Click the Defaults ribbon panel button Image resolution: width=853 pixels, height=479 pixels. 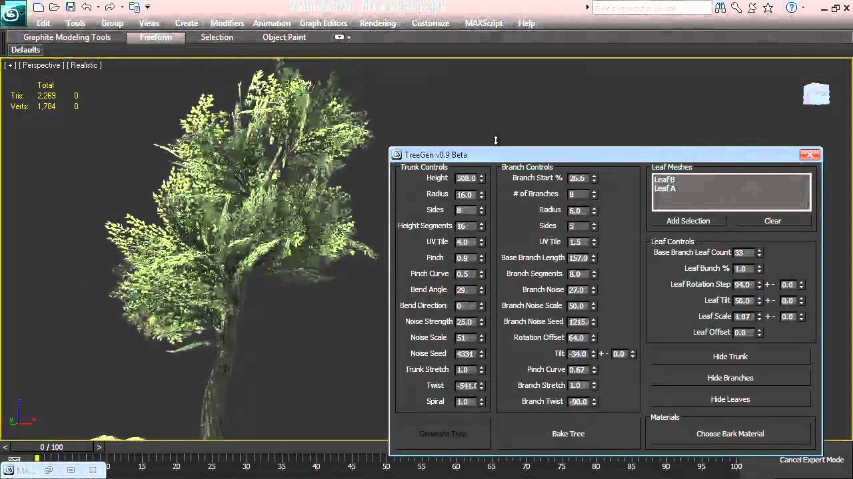point(25,50)
